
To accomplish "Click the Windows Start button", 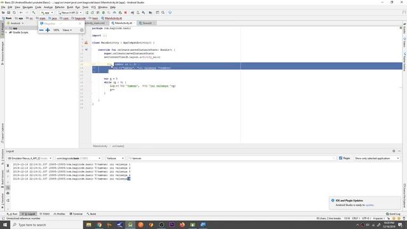I will tap(5, 225).
